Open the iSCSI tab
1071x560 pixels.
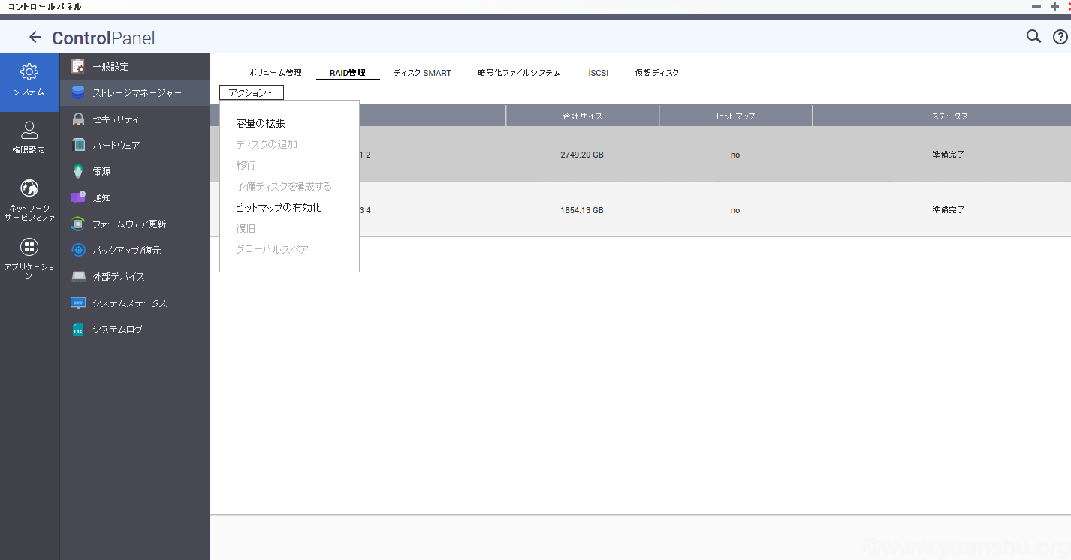click(x=599, y=73)
